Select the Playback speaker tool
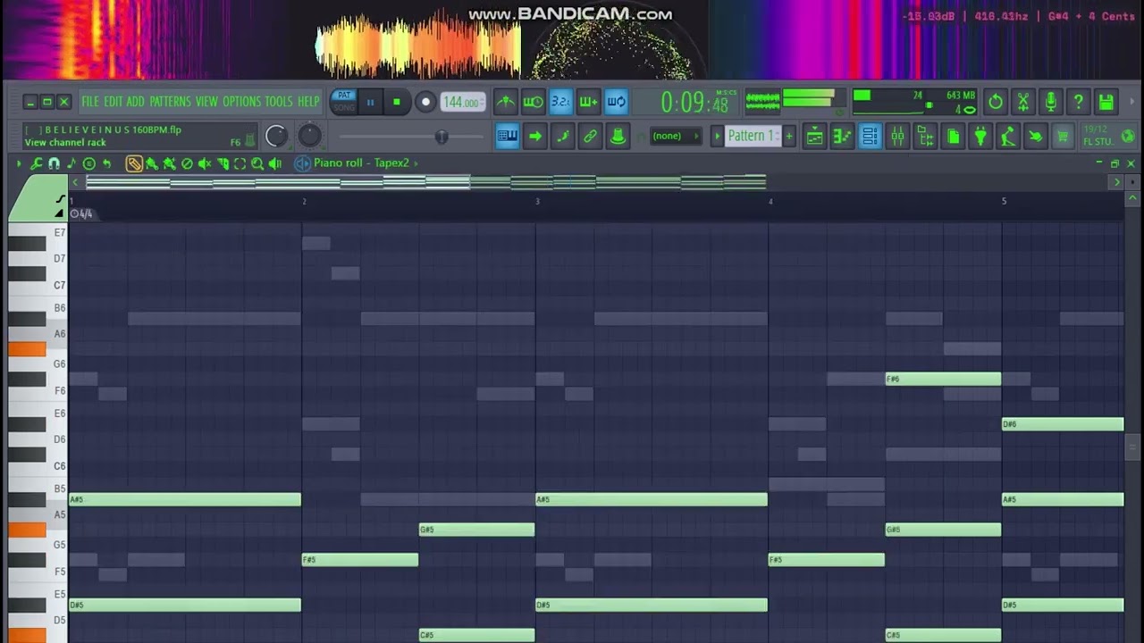Screen dimensions: 1144x643 275,163
